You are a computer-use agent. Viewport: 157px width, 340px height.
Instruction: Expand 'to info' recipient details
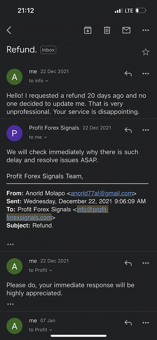coord(39,81)
